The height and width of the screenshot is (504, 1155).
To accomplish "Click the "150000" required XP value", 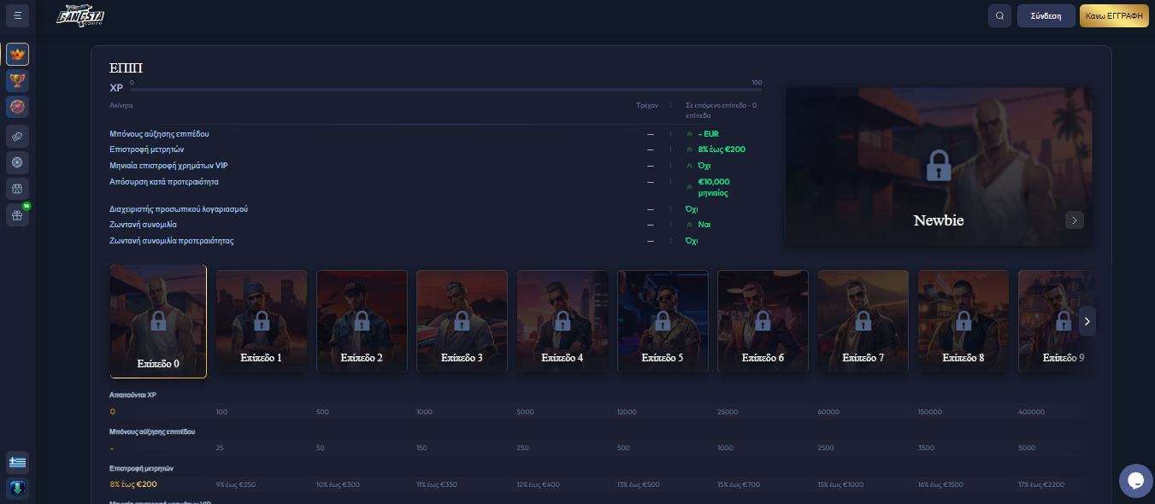I will 930,413.
